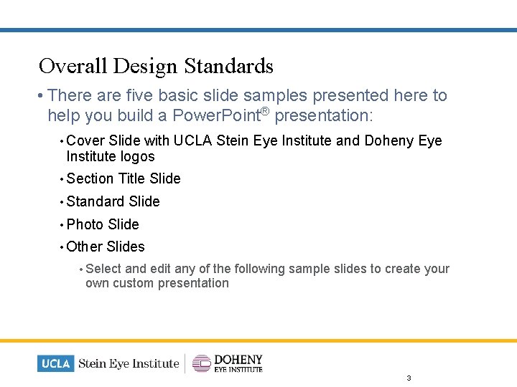This screenshot has height=387, width=517.
Task: Click the Section Title Slide bullet
Action: 124,178
